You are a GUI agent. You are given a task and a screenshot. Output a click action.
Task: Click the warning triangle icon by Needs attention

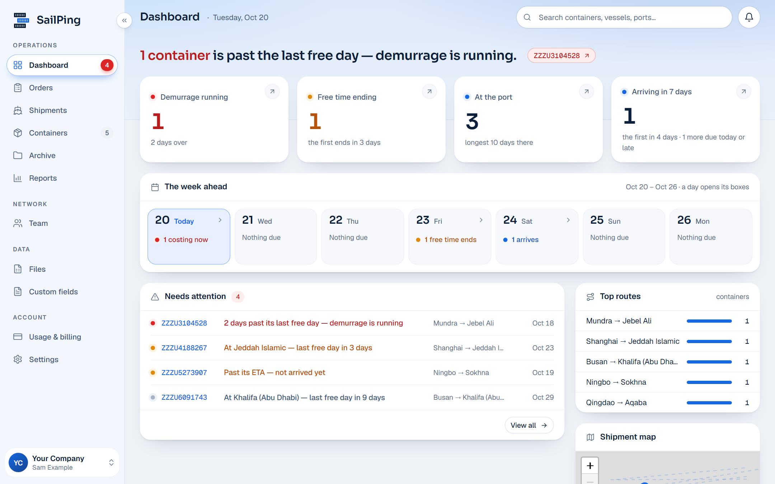[155, 297]
